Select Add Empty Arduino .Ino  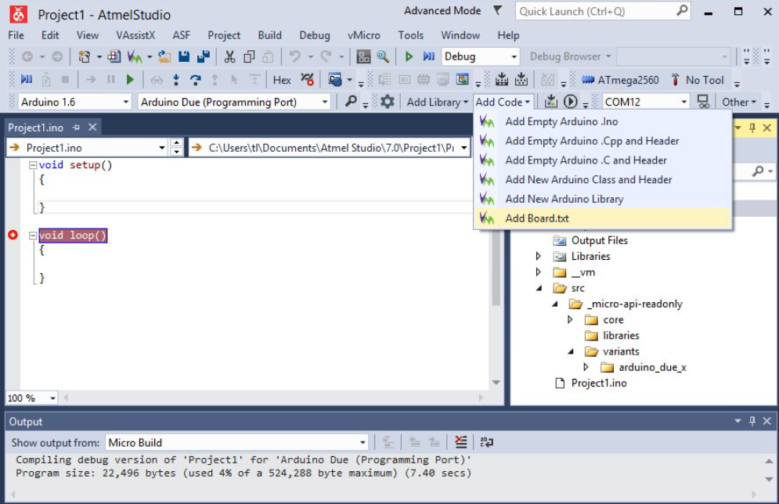coord(603,121)
